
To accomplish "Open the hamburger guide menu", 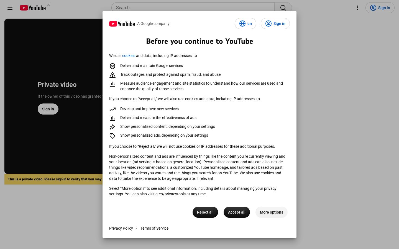I will click(10, 8).
